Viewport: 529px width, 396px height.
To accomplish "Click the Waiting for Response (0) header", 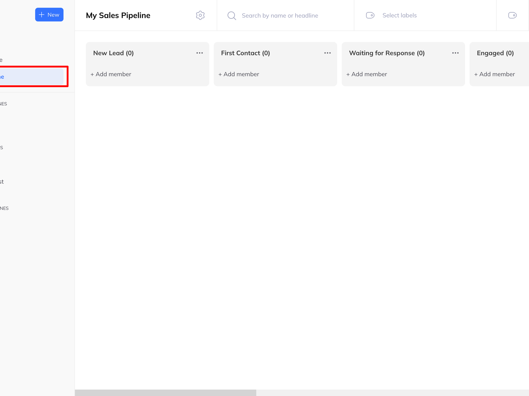I will [387, 53].
